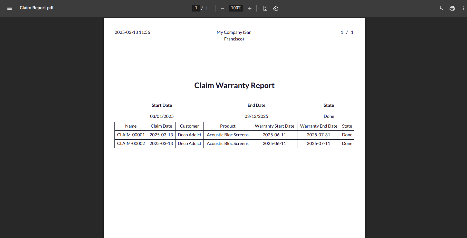Click the Warranty End Date column header
Image resolution: width=467 pixels, height=238 pixels.
(319, 126)
